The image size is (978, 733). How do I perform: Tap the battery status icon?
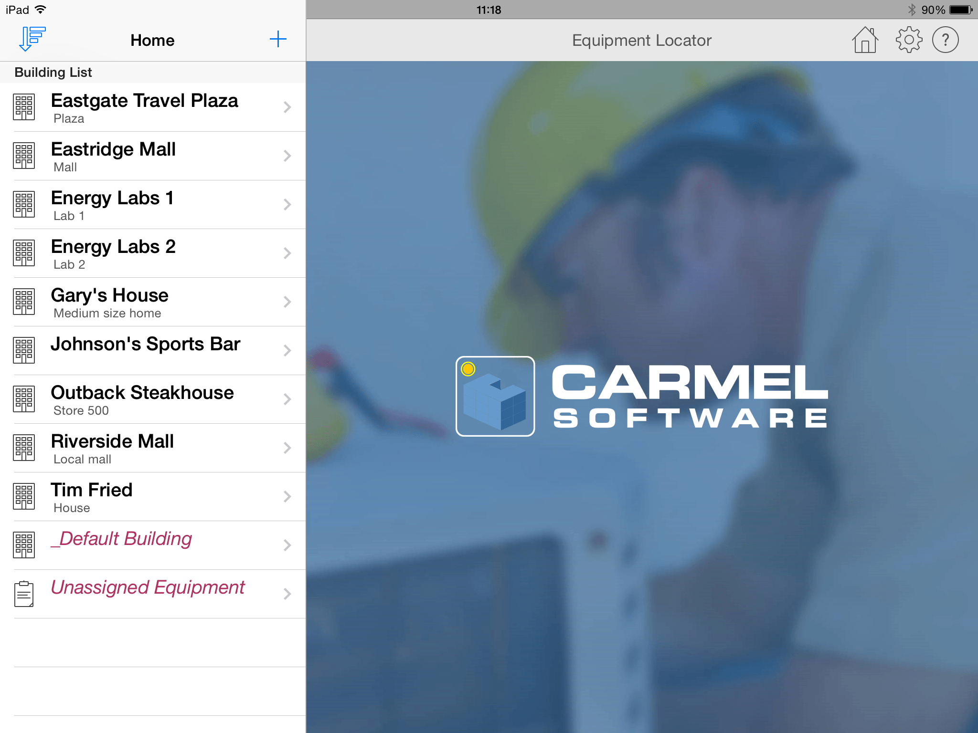point(961,10)
